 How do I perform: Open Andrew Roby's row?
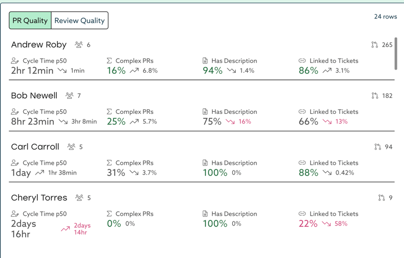coord(39,45)
